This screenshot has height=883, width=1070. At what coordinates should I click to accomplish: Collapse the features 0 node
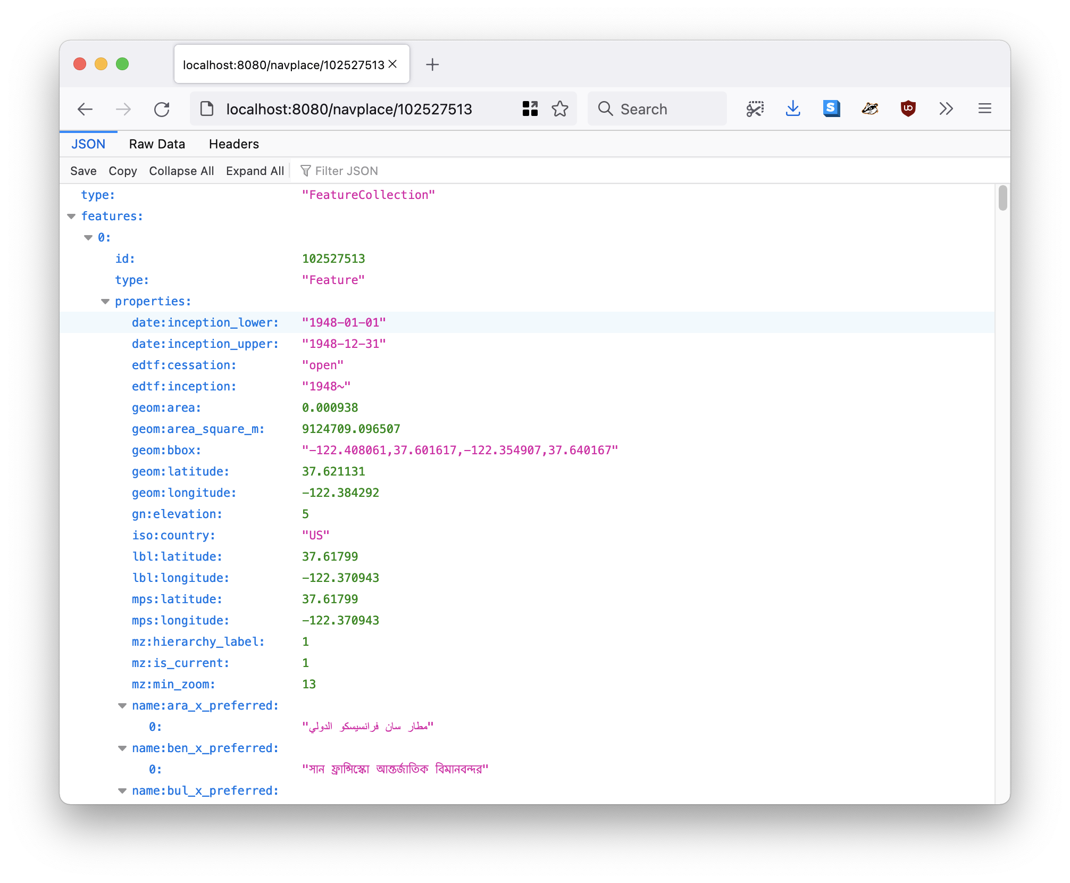pos(88,238)
